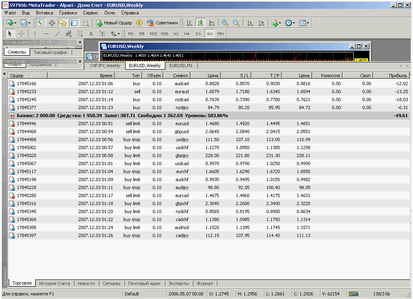The height and width of the screenshot is (299, 413).
Task: Switch to the H4 timeframe
Action: pyautogui.click(x=187, y=34)
